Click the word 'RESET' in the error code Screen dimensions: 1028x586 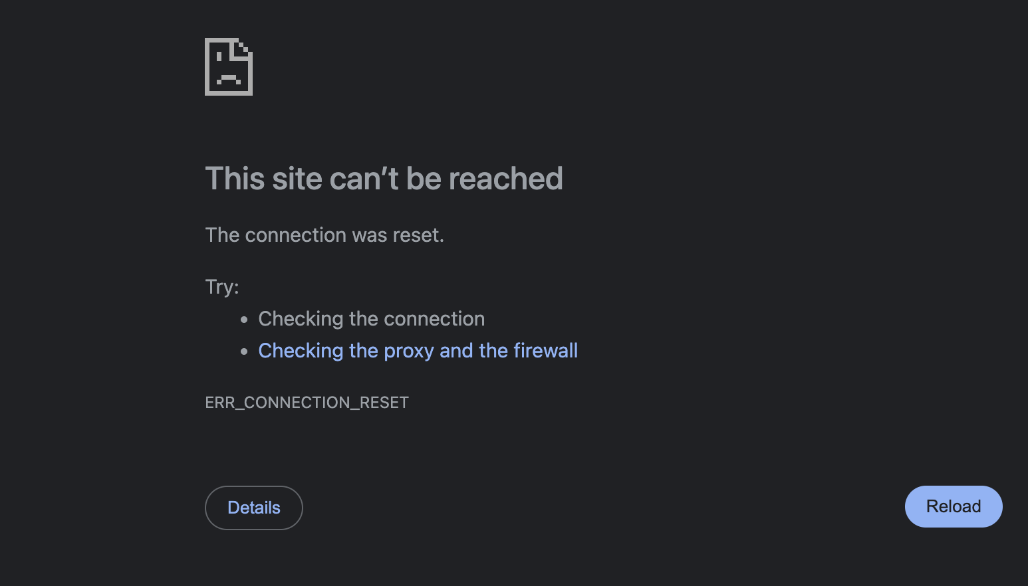click(384, 403)
